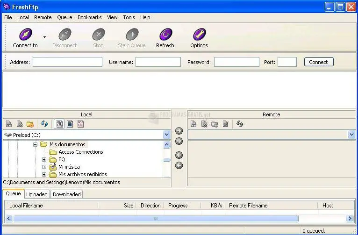Viewport: 358px width, 235px height.
Task: Open the File menu
Action: tap(8, 17)
